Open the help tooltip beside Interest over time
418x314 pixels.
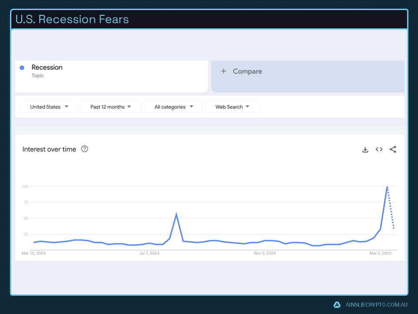point(84,149)
